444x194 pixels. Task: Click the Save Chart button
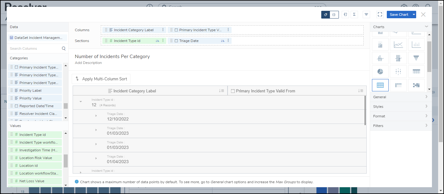point(399,15)
